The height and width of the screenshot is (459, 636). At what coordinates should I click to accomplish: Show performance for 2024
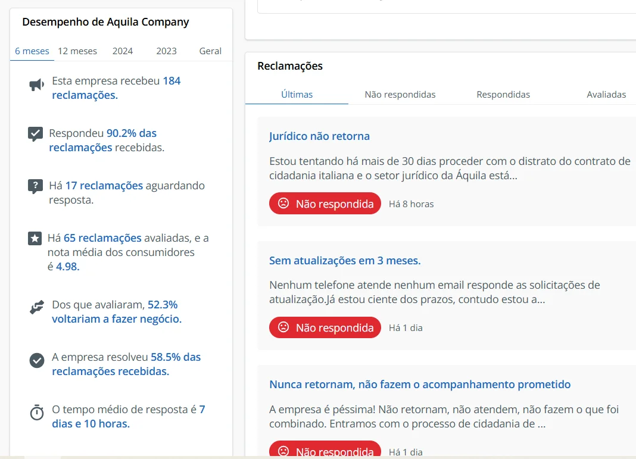[x=123, y=51]
